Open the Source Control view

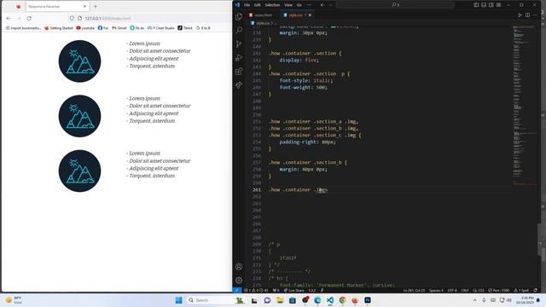tap(239, 43)
